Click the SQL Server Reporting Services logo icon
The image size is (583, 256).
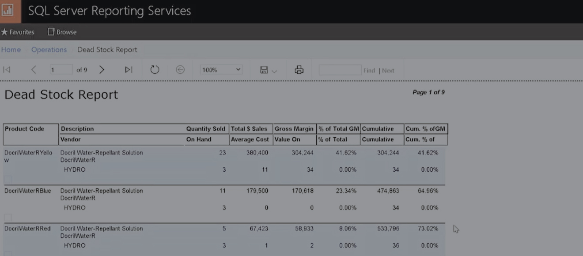8,11
